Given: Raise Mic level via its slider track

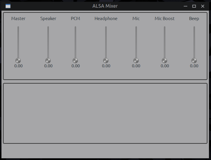Looking at the screenshot, I should point(136,42).
